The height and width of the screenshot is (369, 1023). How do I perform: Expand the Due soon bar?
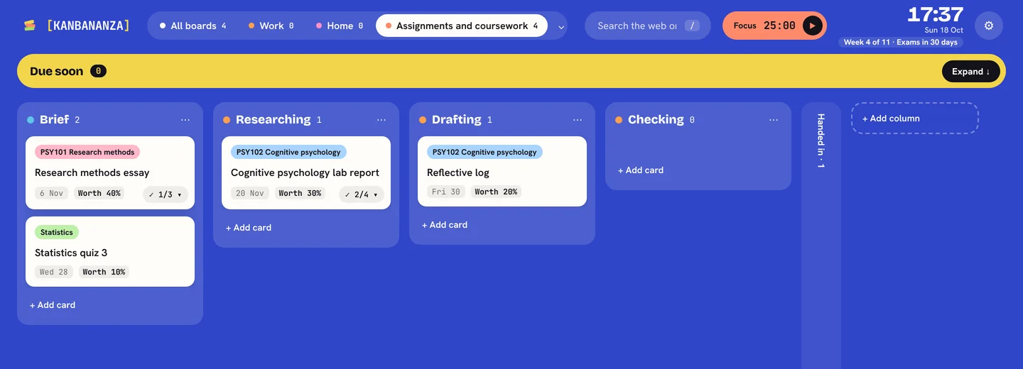pos(971,71)
